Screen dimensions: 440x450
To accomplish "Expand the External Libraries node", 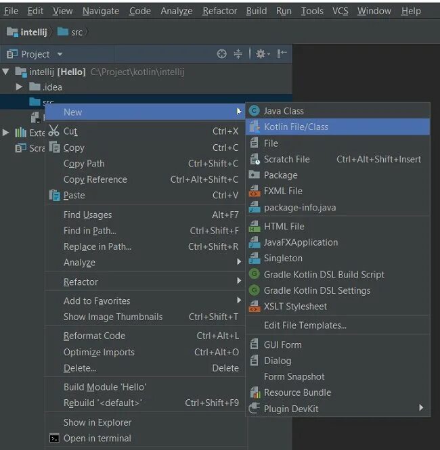I will (5, 133).
